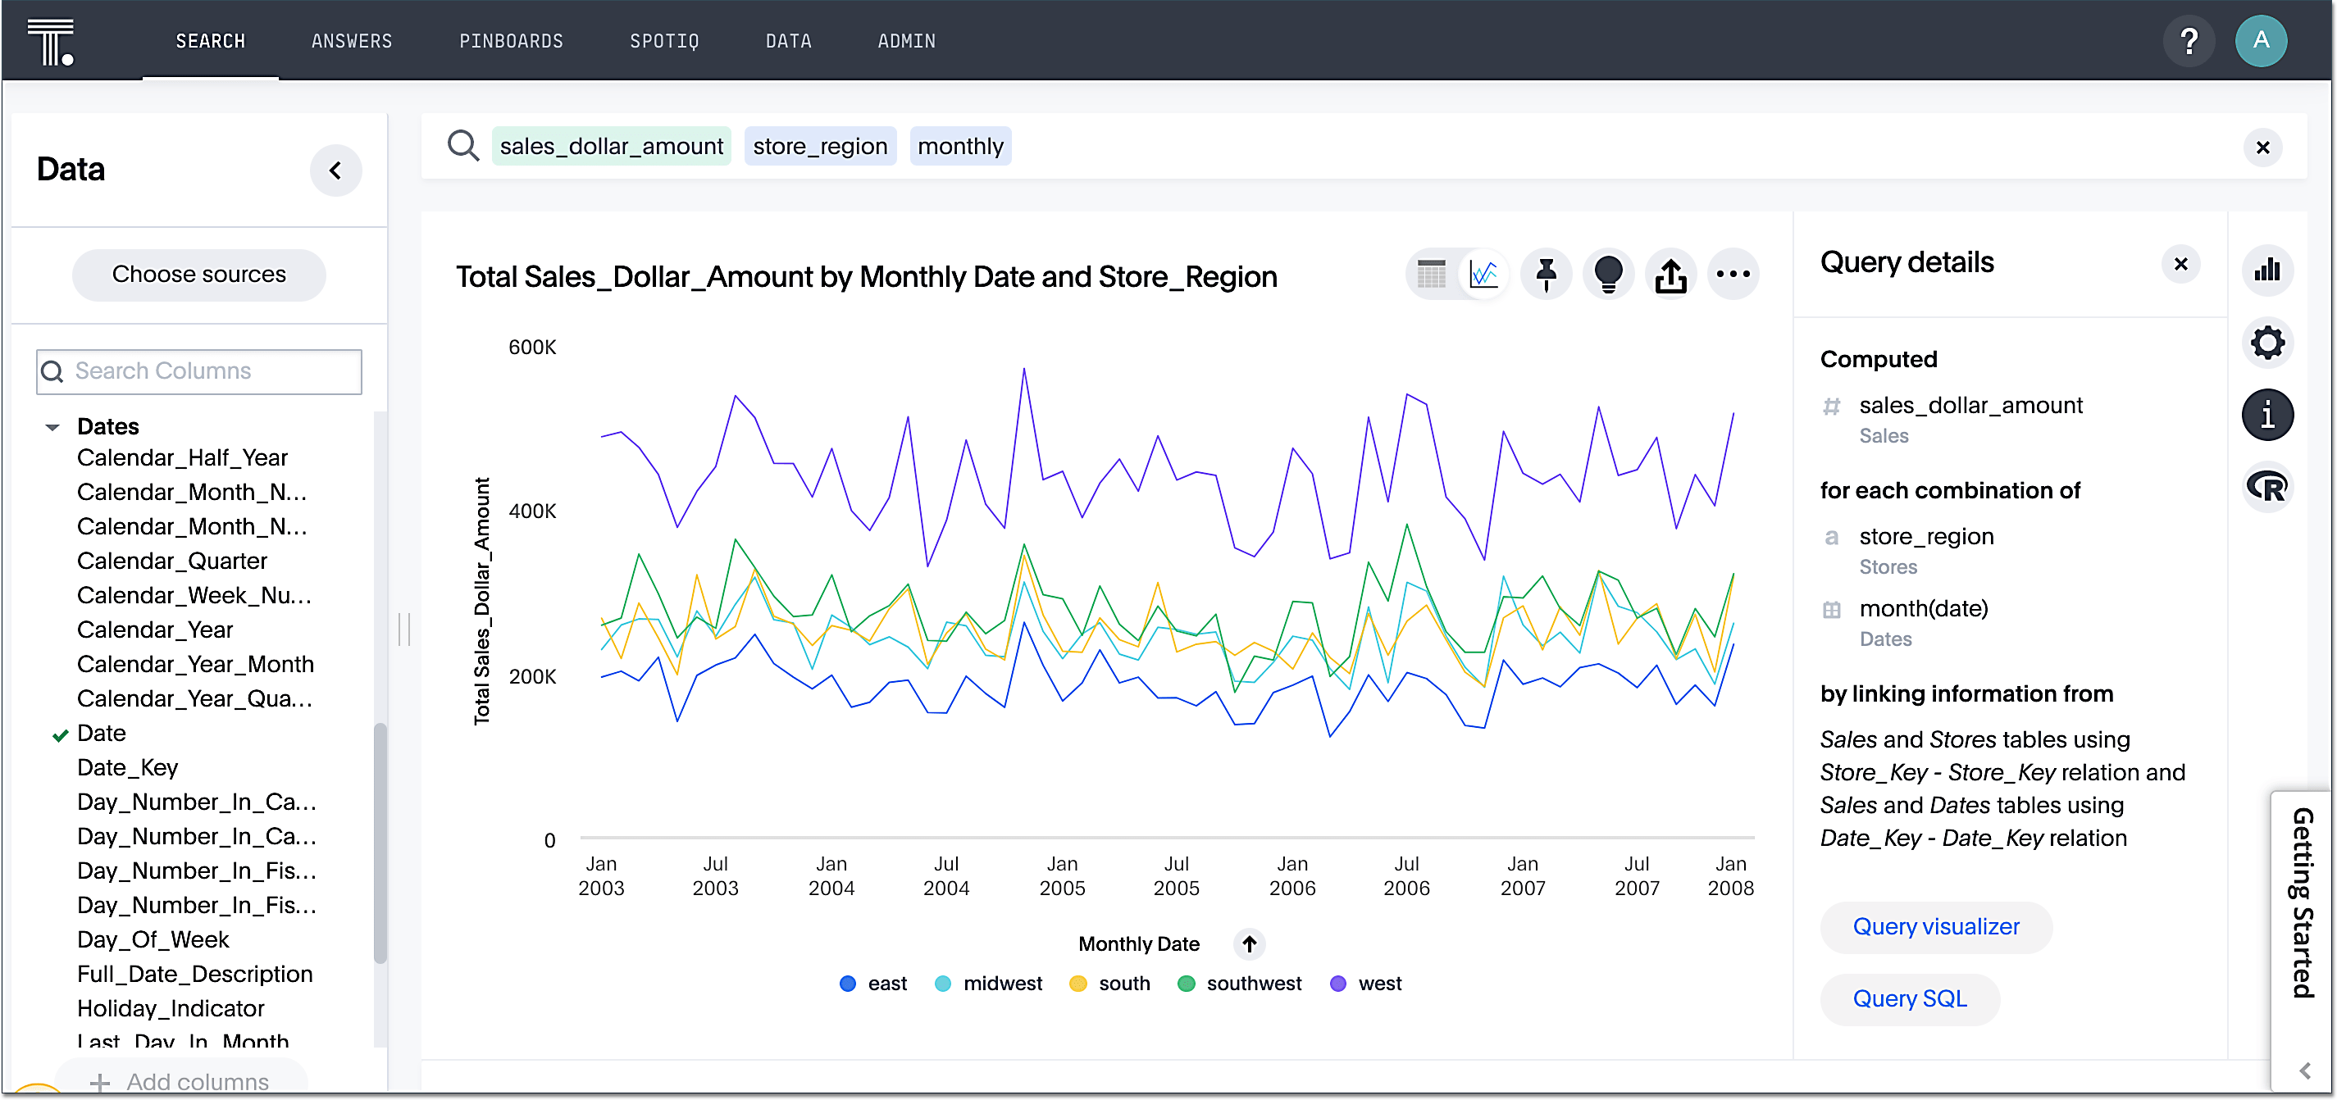Click inside the Search Columns field
The width and height of the screenshot is (2337, 1100).
coord(198,370)
